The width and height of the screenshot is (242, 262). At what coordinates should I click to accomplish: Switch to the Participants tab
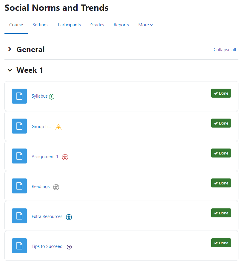pos(69,25)
